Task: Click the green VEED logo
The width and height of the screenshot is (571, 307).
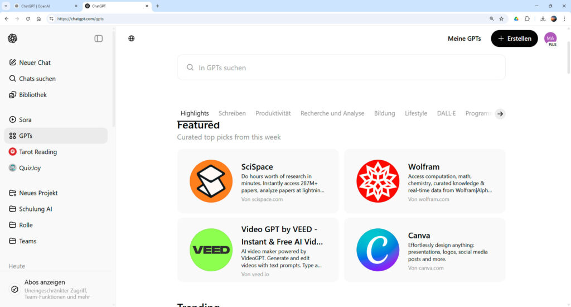Action: [211, 250]
